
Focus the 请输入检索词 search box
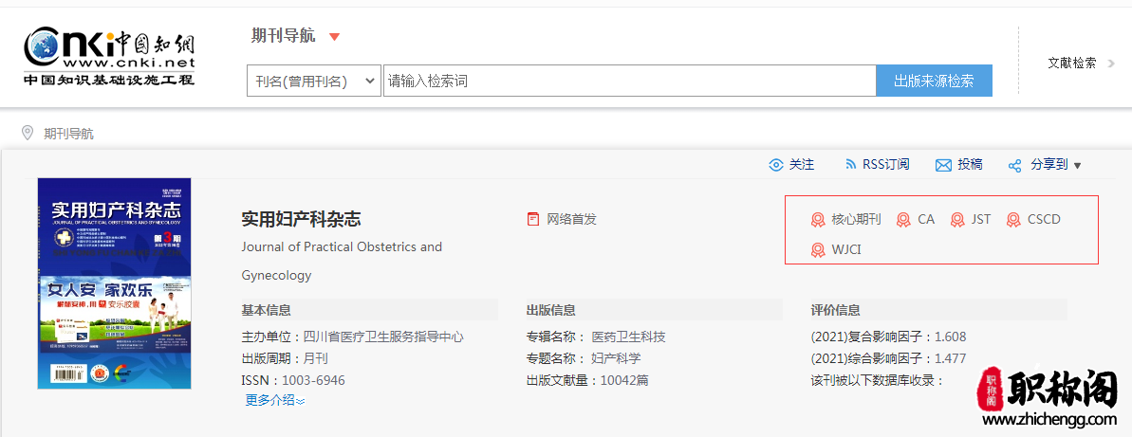point(629,81)
